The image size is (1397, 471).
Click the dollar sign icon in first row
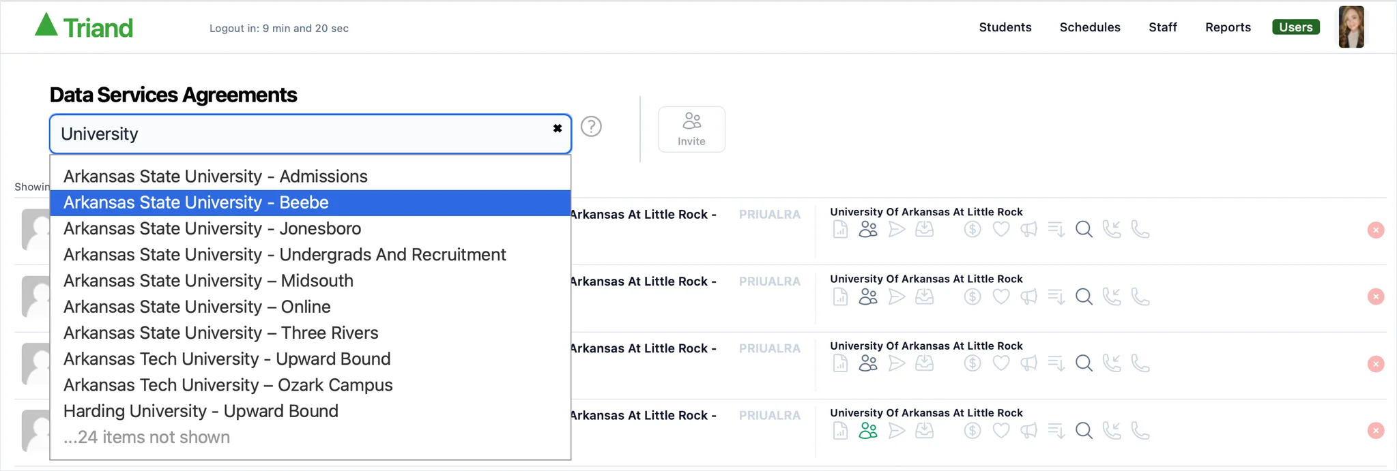click(973, 230)
